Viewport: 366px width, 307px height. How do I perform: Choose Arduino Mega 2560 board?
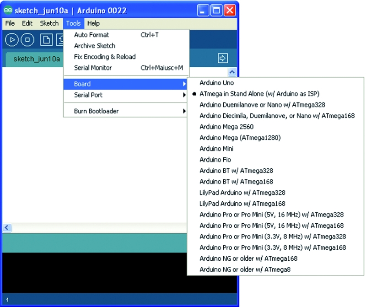coord(226,127)
